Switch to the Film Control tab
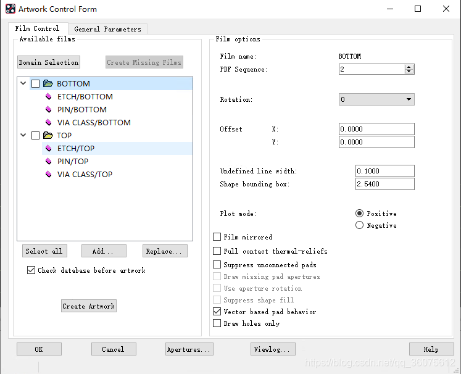Screen dimensions: 461x374 tap(38, 28)
